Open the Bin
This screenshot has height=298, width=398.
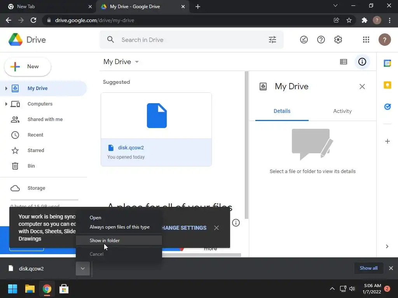43,166
